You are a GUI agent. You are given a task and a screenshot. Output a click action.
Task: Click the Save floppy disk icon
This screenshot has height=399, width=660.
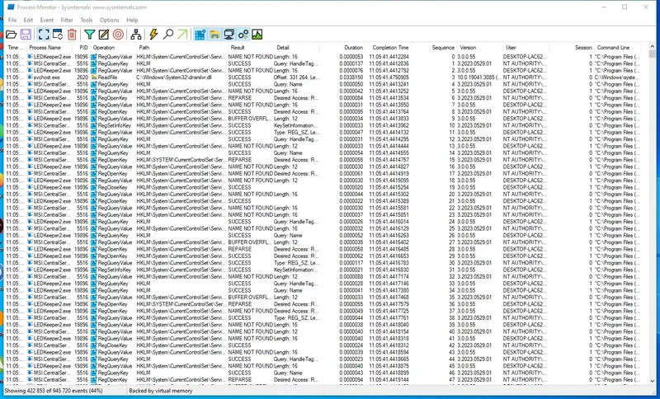[x=26, y=35]
